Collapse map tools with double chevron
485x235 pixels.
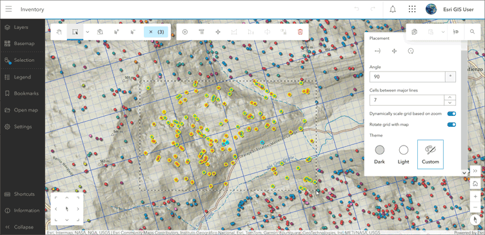(x=475, y=171)
